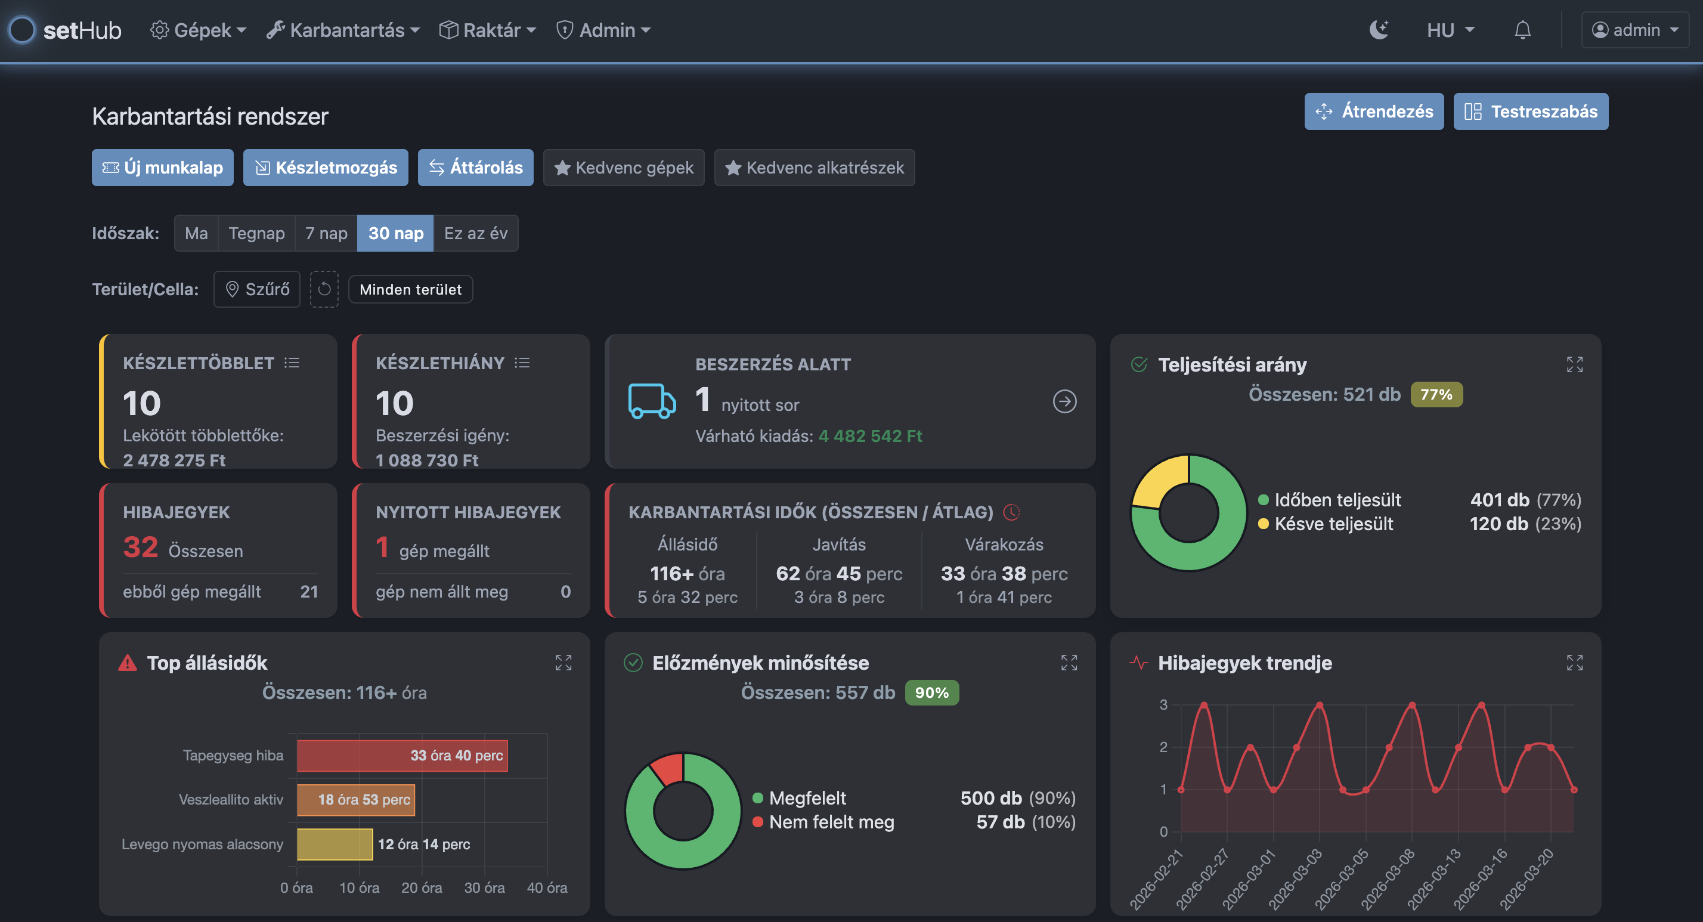
Task: Switch period to Ez az év
Action: [x=475, y=233]
